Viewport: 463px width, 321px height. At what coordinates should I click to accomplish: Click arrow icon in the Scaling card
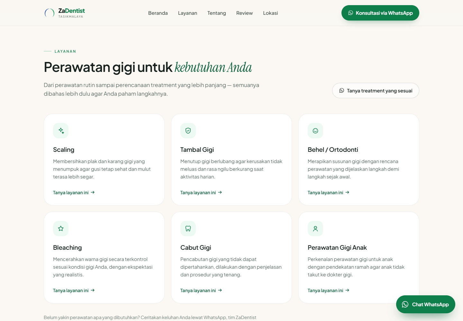coord(93,192)
